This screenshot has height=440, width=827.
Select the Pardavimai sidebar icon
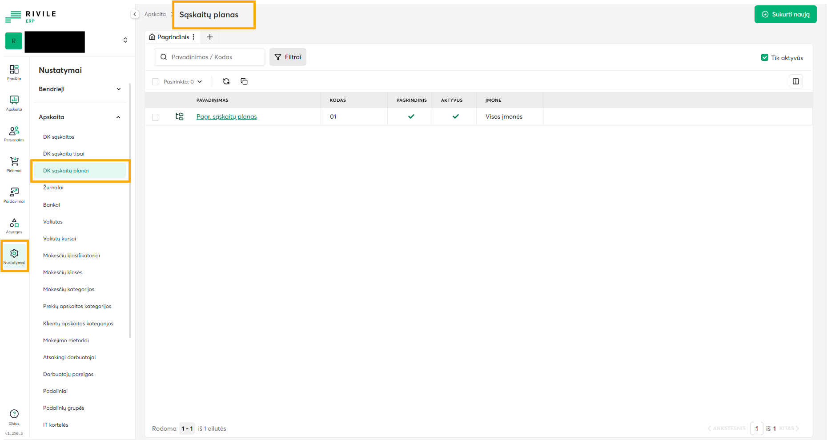pos(14,195)
